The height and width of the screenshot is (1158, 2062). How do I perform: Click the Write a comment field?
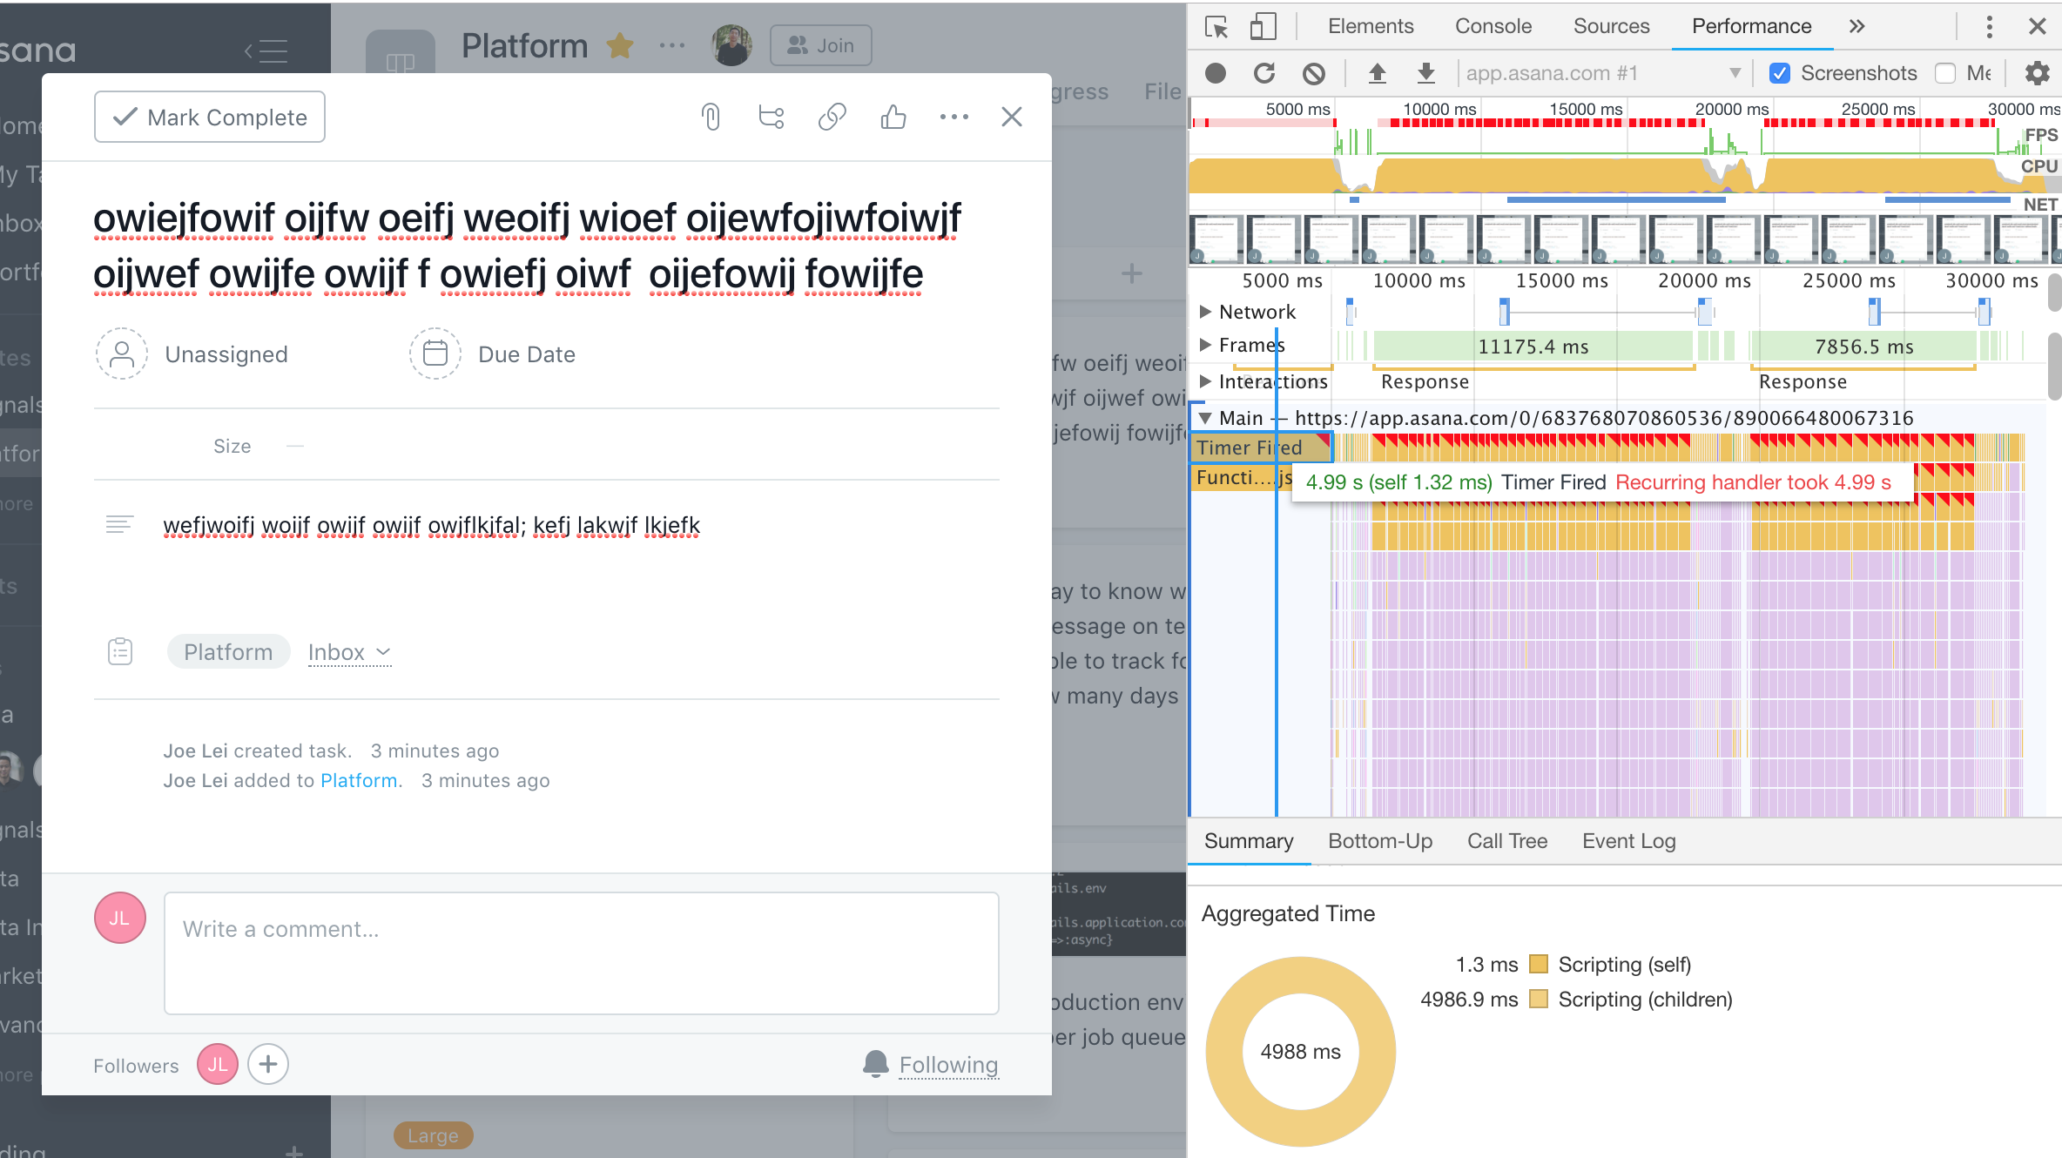point(581,953)
